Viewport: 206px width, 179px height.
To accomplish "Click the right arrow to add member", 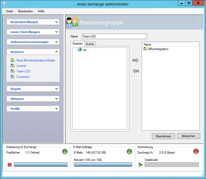I will [136, 60].
